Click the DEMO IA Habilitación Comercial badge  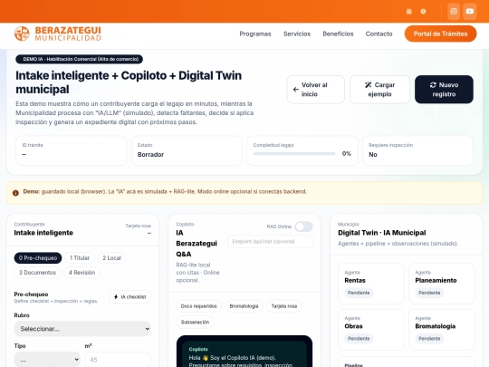[x=79, y=59]
